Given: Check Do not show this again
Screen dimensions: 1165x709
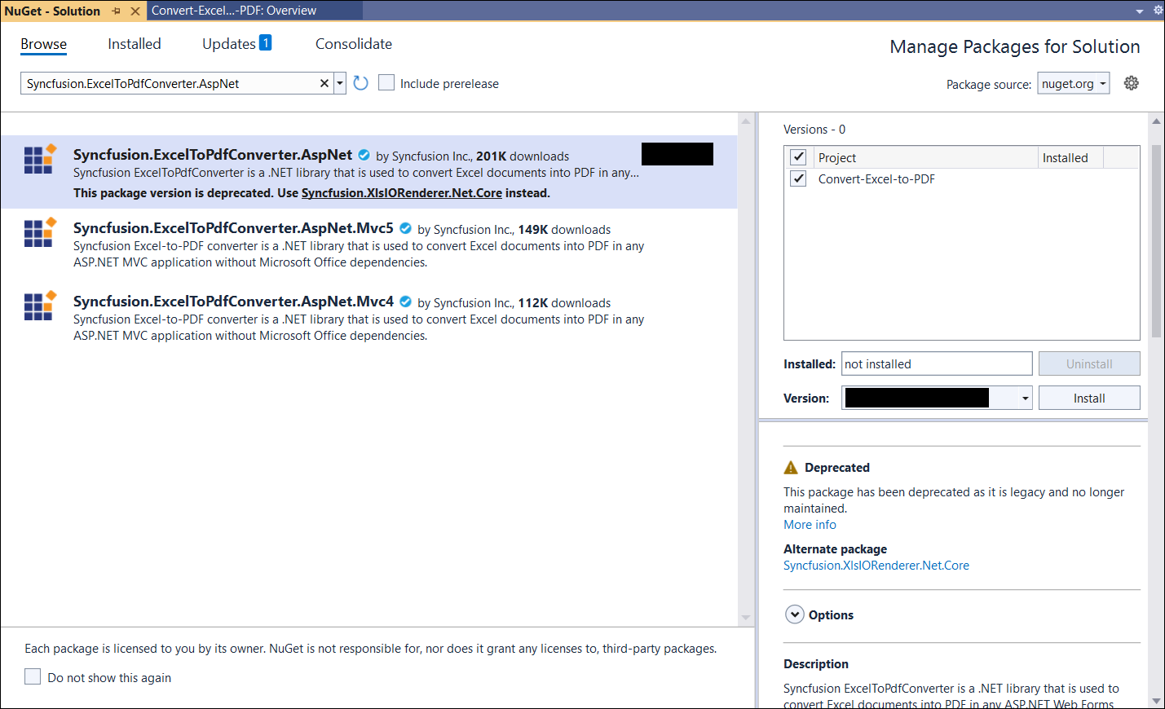Looking at the screenshot, I should (33, 677).
